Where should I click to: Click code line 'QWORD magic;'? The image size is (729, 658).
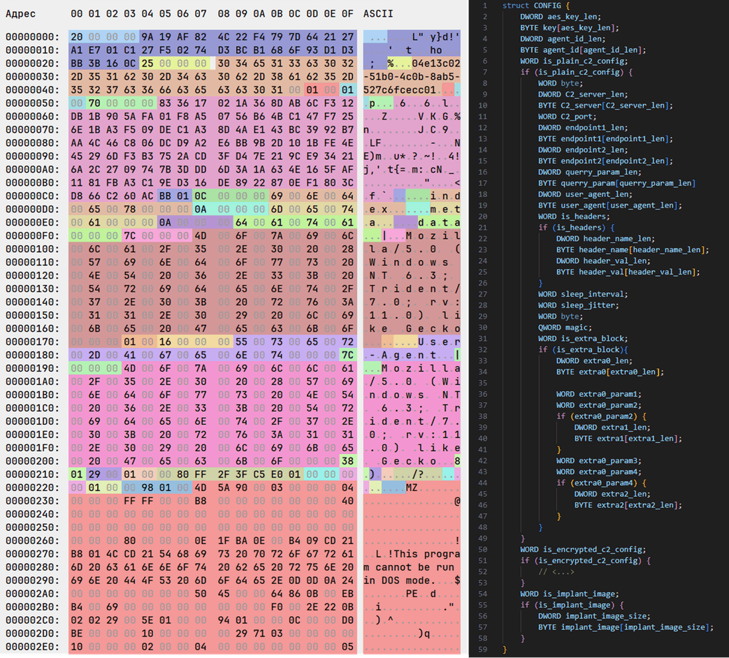pos(565,328)
